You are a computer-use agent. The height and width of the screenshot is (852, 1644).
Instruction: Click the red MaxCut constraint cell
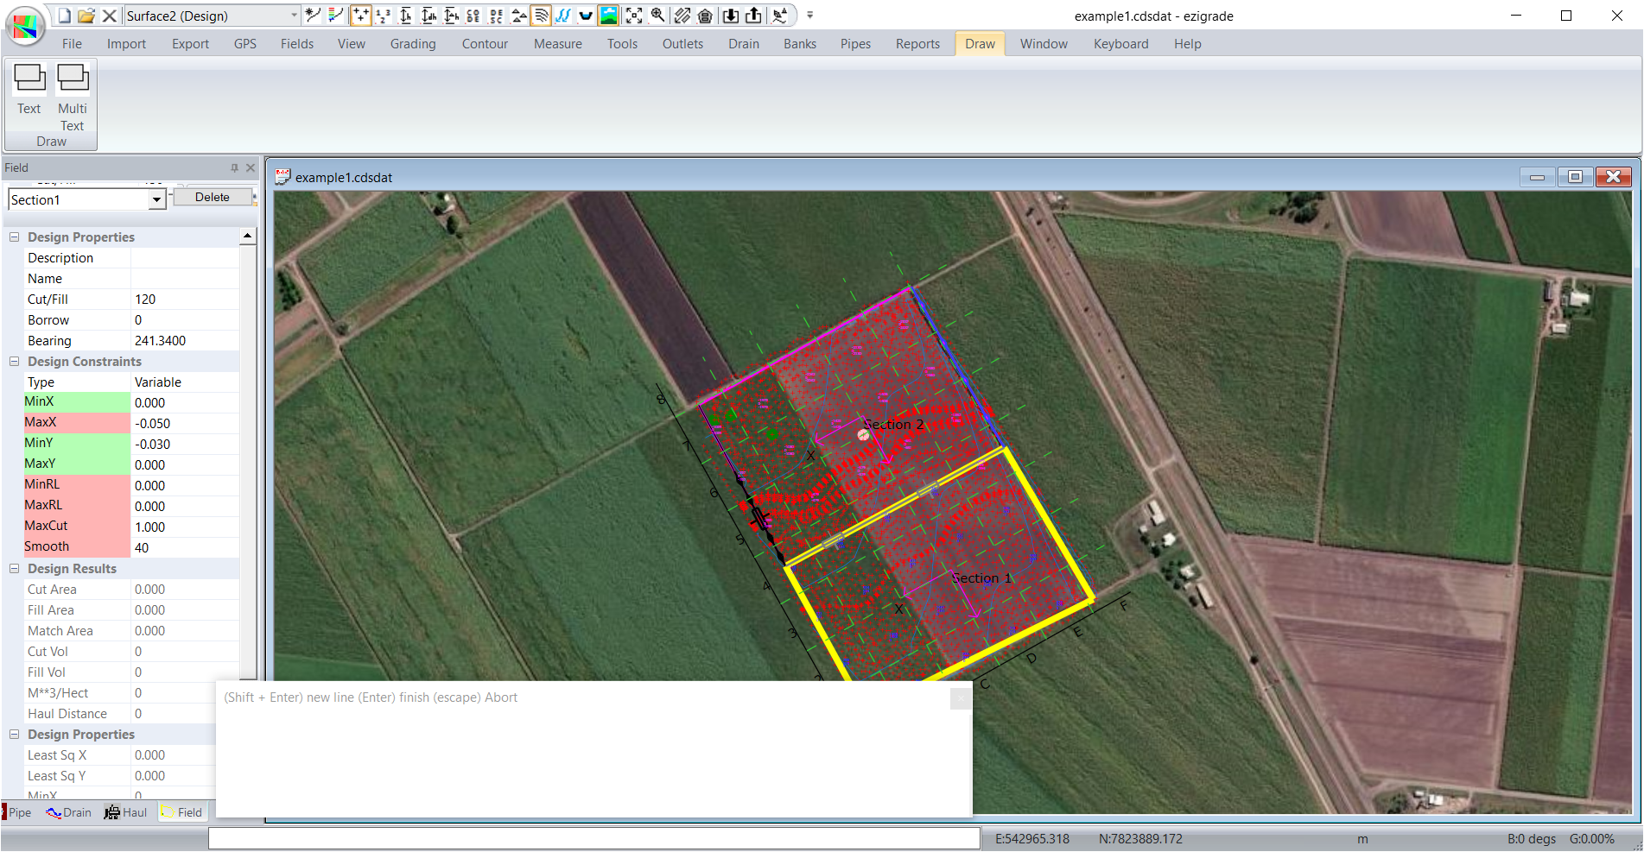click(76, 526)
